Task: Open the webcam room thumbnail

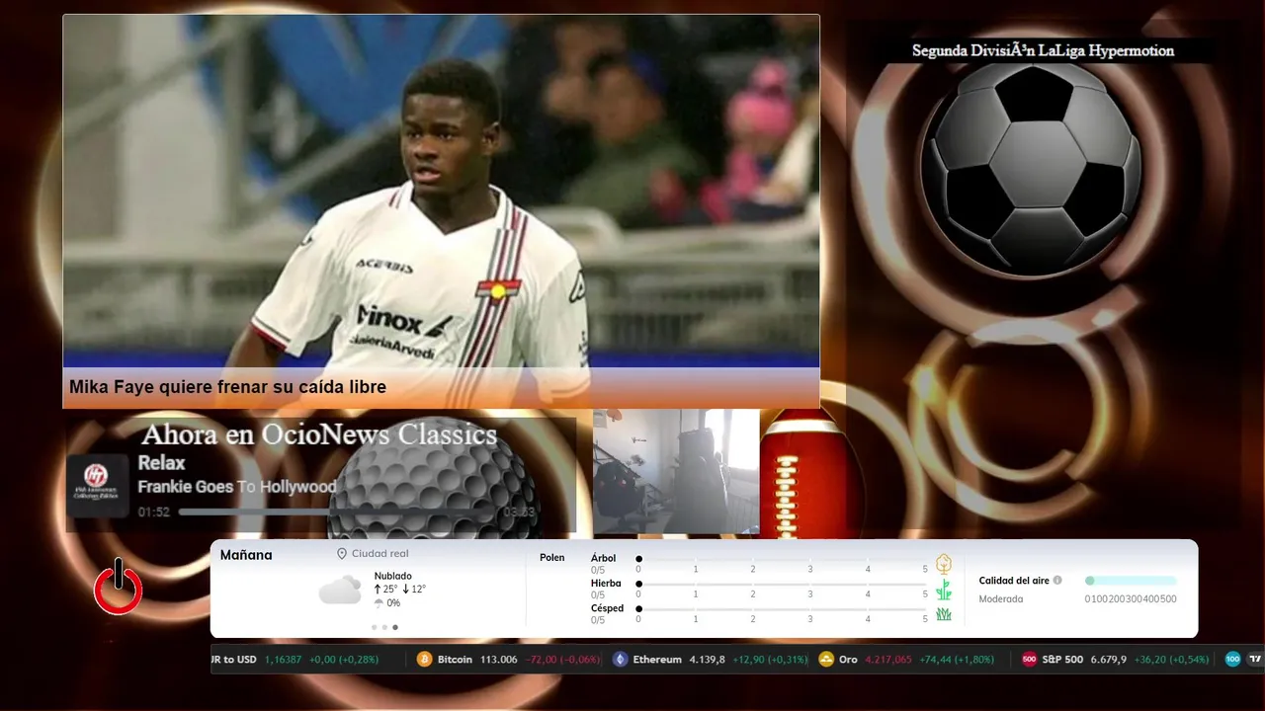Action: coord(676,472)
